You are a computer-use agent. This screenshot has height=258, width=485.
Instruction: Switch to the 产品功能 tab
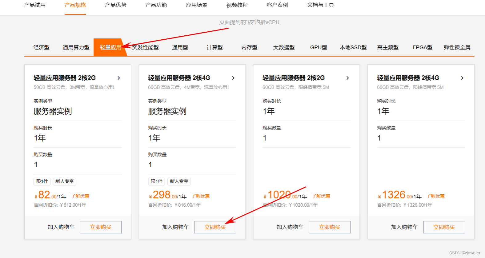[x=156, y=5]
